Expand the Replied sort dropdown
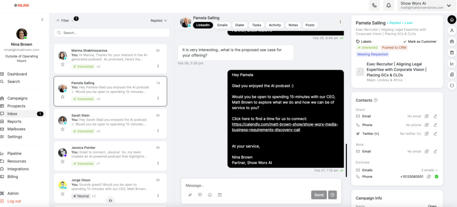This screenshot has width=457, height=207. click(159, 21)
